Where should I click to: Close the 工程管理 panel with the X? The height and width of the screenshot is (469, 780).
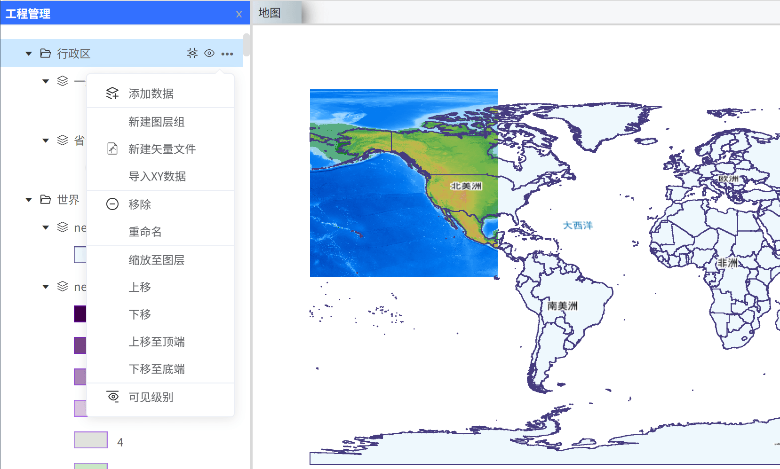(239, 13)
